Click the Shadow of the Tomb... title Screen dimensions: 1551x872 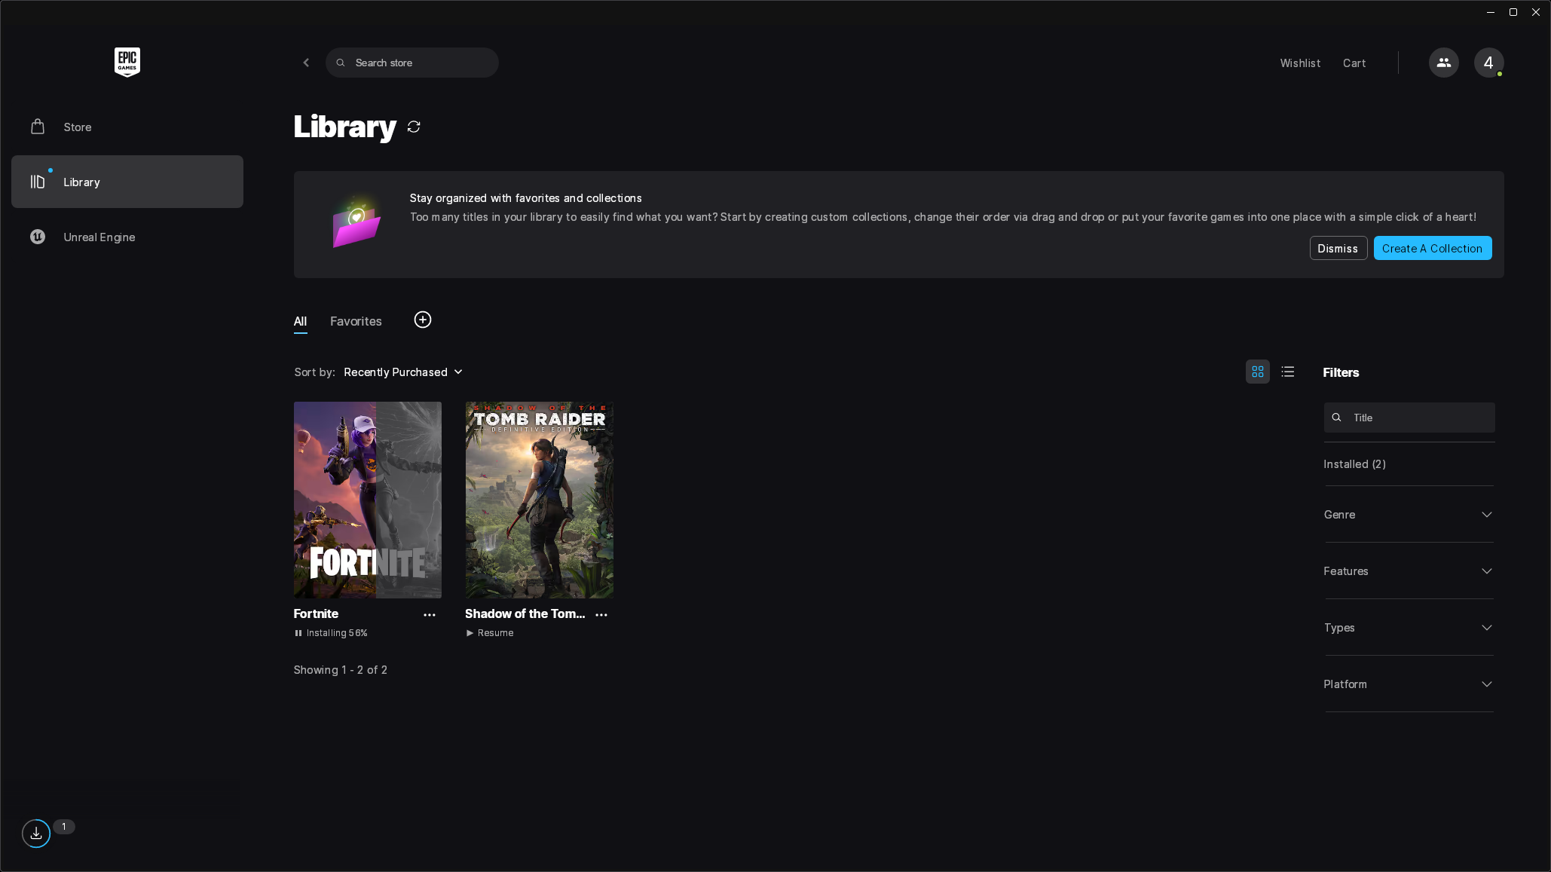[x=525, y=613]
